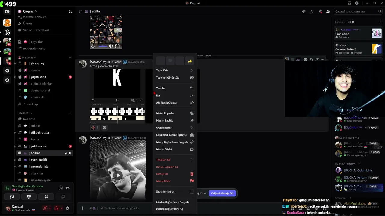This screenshot has height=216, width=385.
Task: Open the Üyeler members page
Action: click(44, 23)
